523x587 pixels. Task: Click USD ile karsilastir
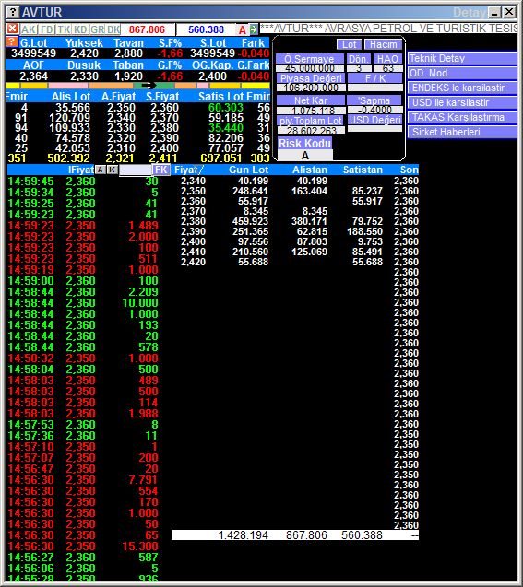coord(462,102)
